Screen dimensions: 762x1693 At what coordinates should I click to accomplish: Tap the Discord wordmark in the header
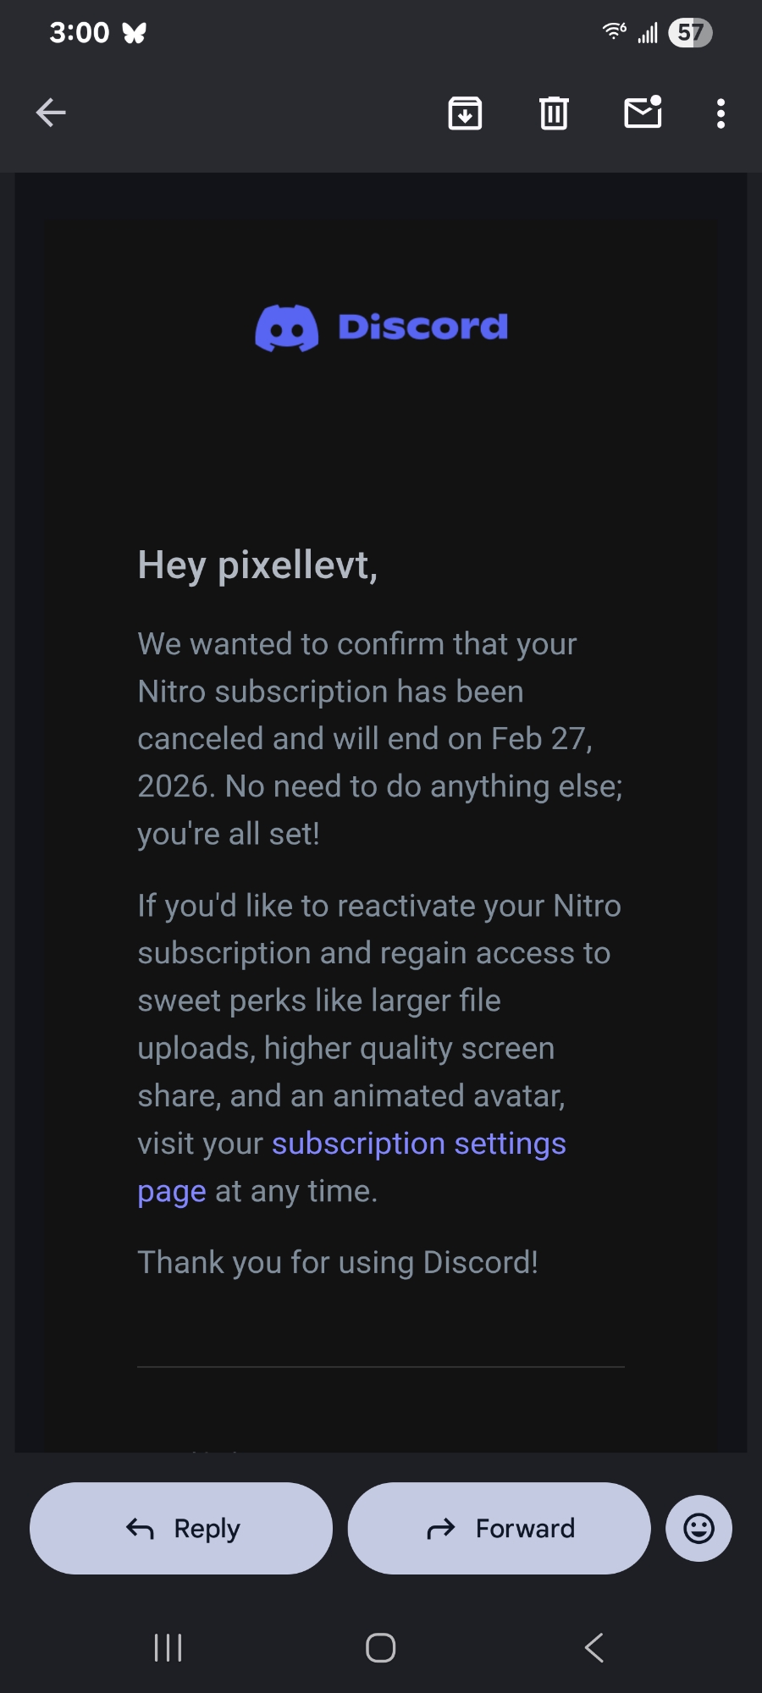[x=422, y=327]
